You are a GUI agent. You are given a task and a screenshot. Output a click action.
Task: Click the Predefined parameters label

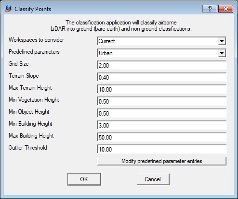pos(34,52)
